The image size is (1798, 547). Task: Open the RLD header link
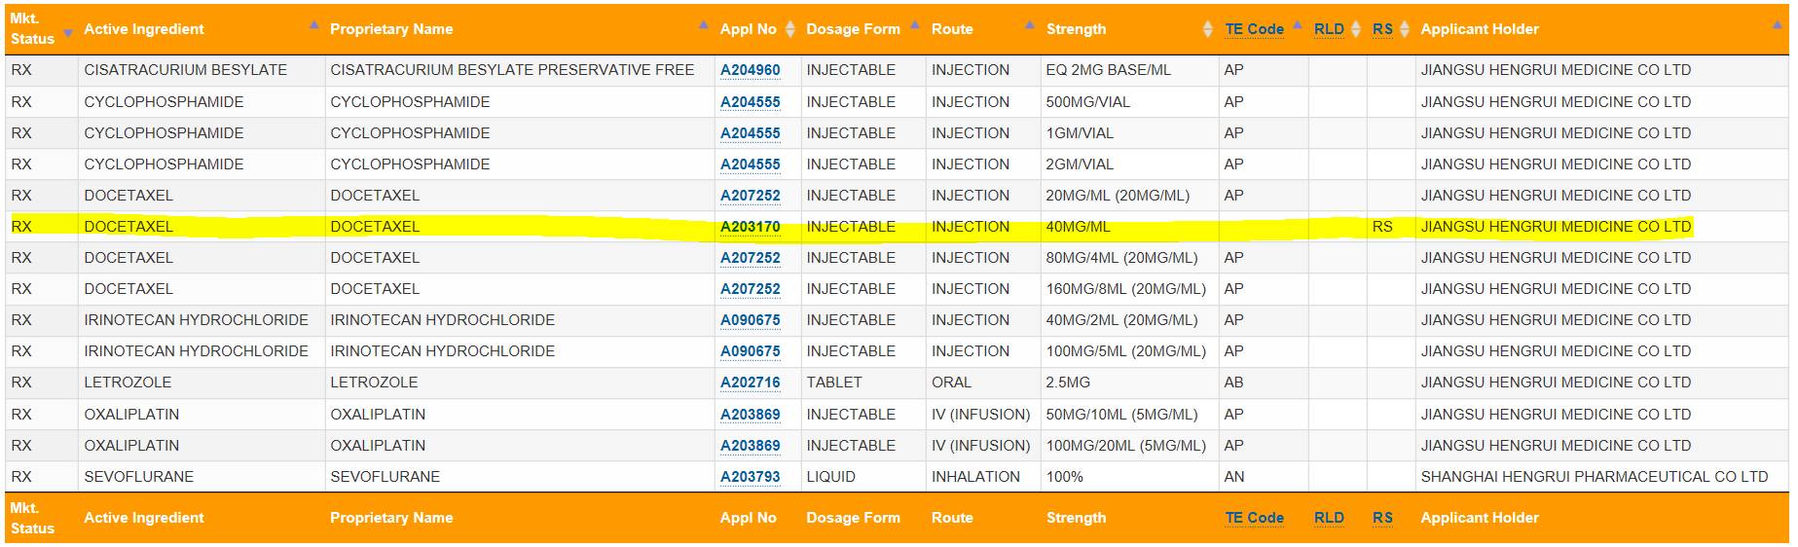point(1329,29)
